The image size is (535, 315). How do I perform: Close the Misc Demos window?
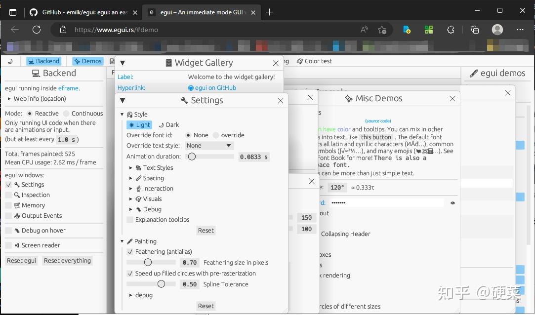(453, 99)
